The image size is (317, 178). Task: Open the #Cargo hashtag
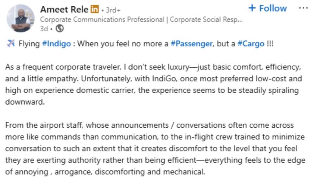(250, 44)
